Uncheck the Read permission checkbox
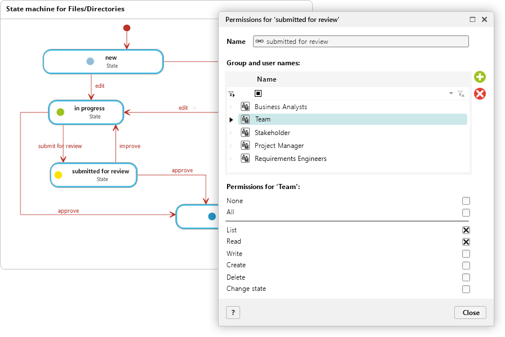 coord(466,242)
